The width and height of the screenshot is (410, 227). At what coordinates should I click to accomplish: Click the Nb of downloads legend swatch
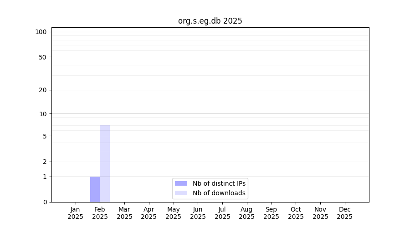181,193
